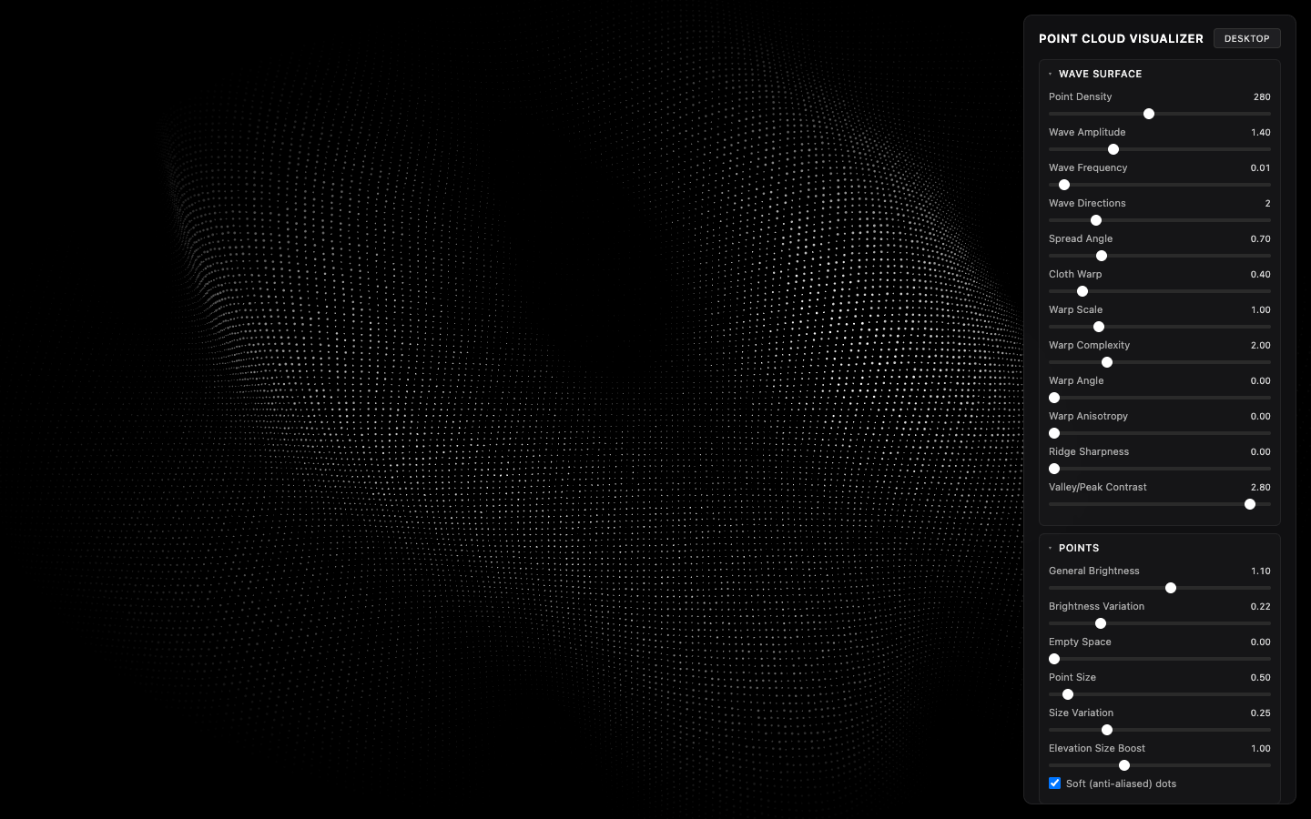
Task: Click the Cloth Warp label
Action: point(1075,274)
